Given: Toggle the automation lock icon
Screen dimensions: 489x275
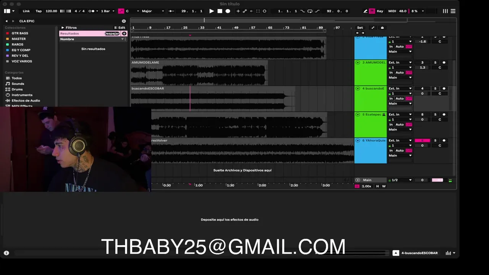Looking at the screenshot, I should 382,27.
